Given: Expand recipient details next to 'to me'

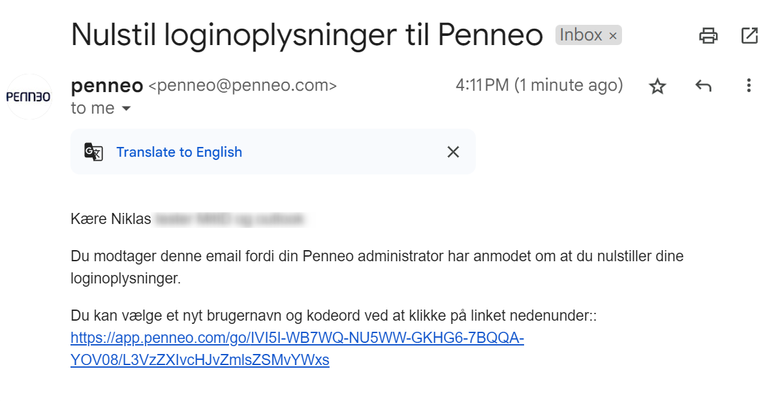Looking at the screenshot, I should click(127, 108).
